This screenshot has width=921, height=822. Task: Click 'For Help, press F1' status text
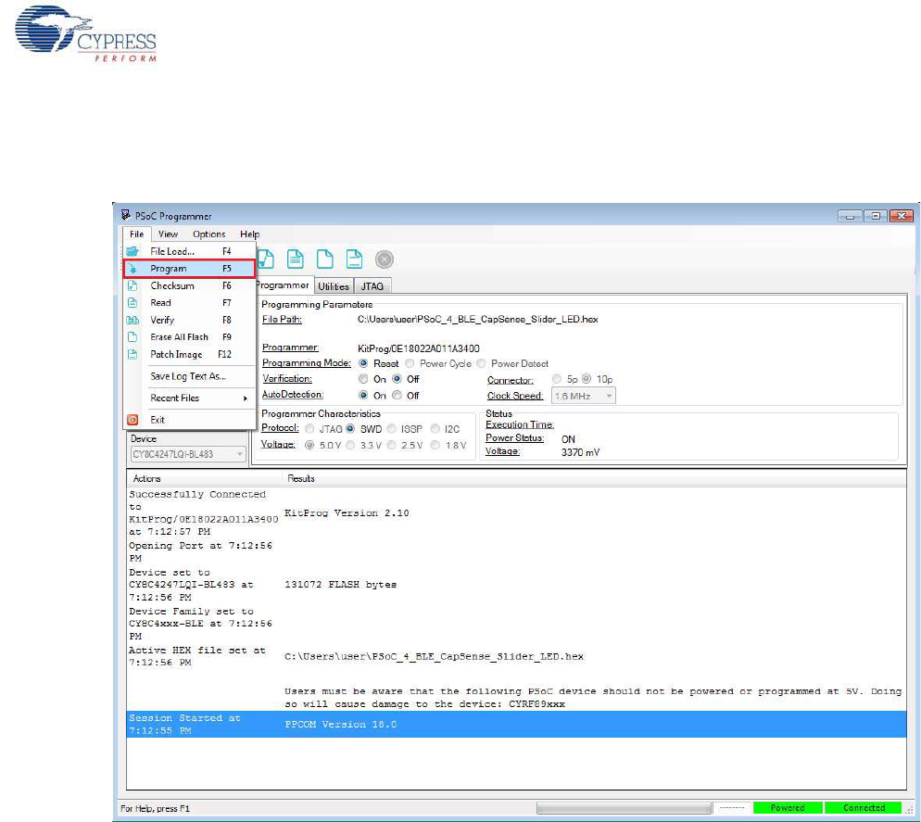point(155,808)
